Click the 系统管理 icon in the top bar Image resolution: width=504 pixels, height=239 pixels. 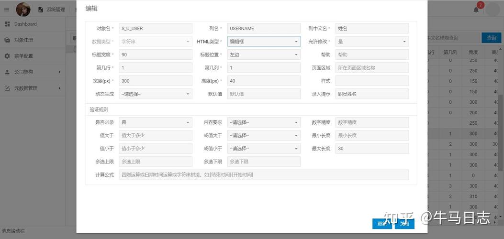click(x=40, y=10)
